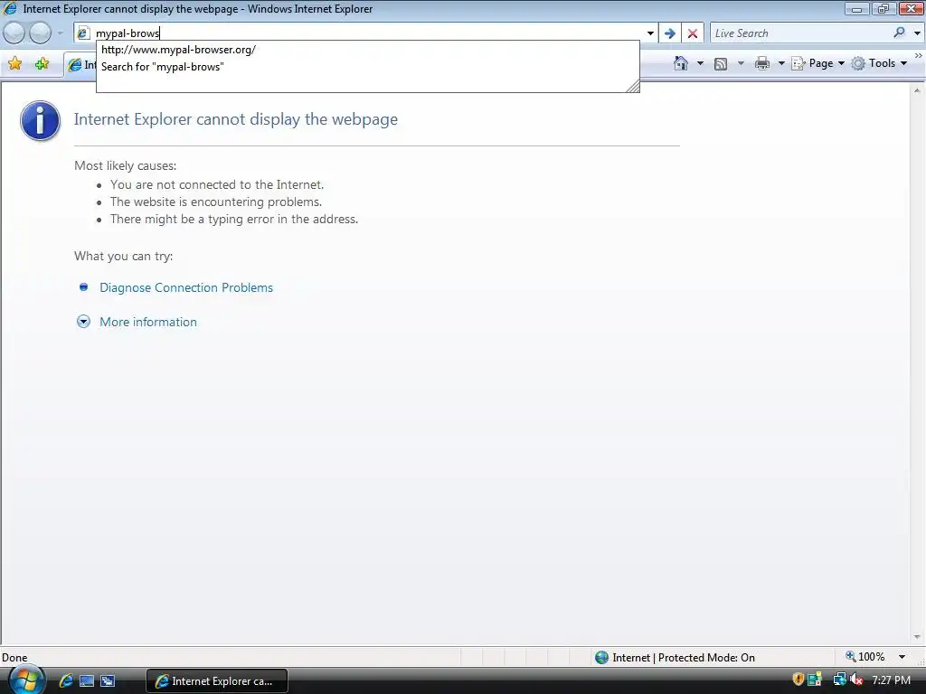Click the security shield tray icon
Screen dimensions: 926x694
(x=798, y=680)
